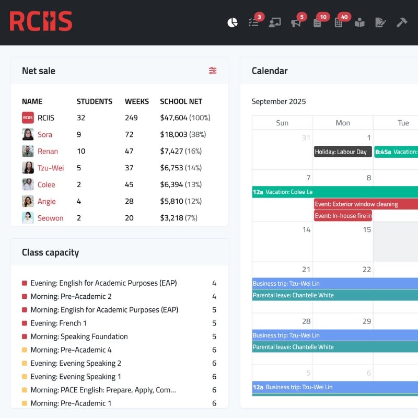Click Renan's avatar photo

[x=28, y=151]
